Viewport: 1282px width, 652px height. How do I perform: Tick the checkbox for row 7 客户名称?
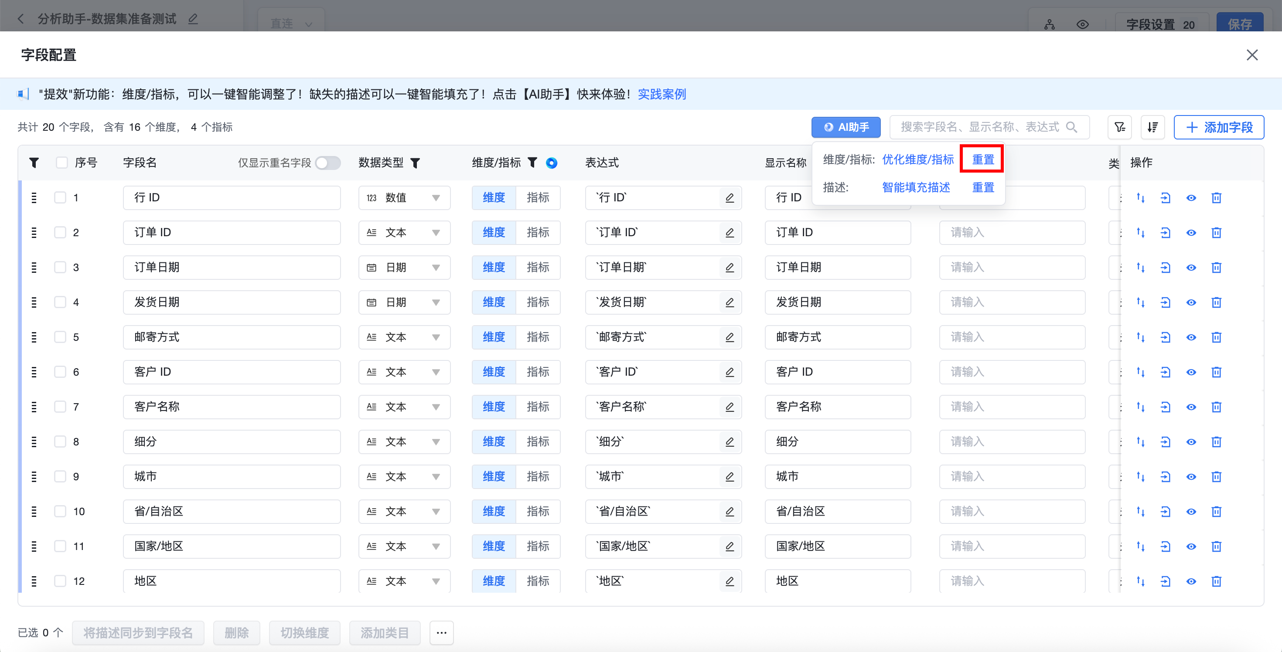[60, 406]
